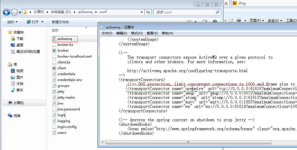Select the users file icon
297x150 pixels.
pyautogui.click(x=54, y=133)
